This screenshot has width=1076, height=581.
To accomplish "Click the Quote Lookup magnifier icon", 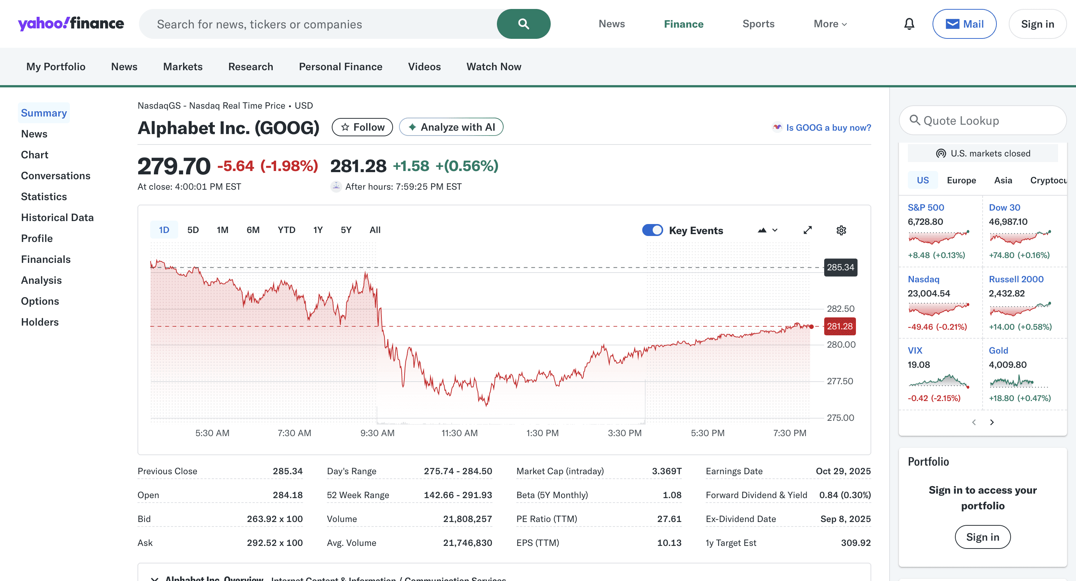I will (x=916, y=121).
